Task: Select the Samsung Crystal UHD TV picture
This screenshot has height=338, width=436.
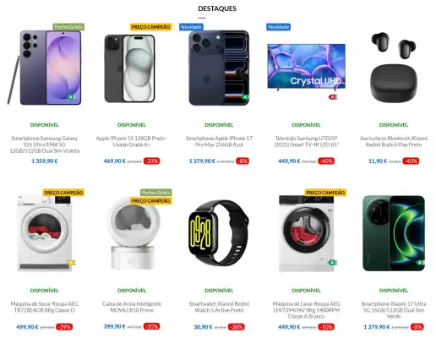Action: click(x=306, y=67)
